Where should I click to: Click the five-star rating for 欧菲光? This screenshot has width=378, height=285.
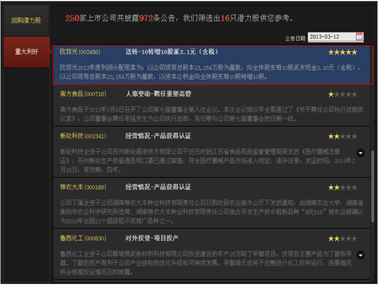tap(342, 52)
